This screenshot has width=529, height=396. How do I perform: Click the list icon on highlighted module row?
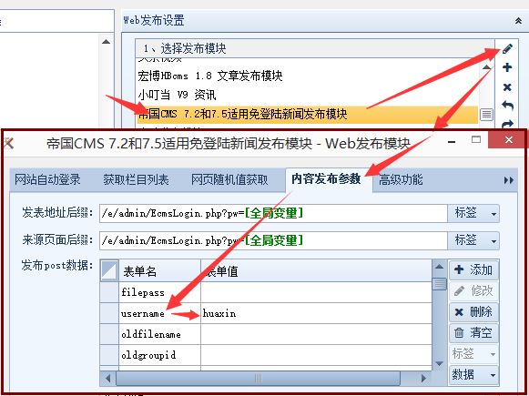[486, 115]
